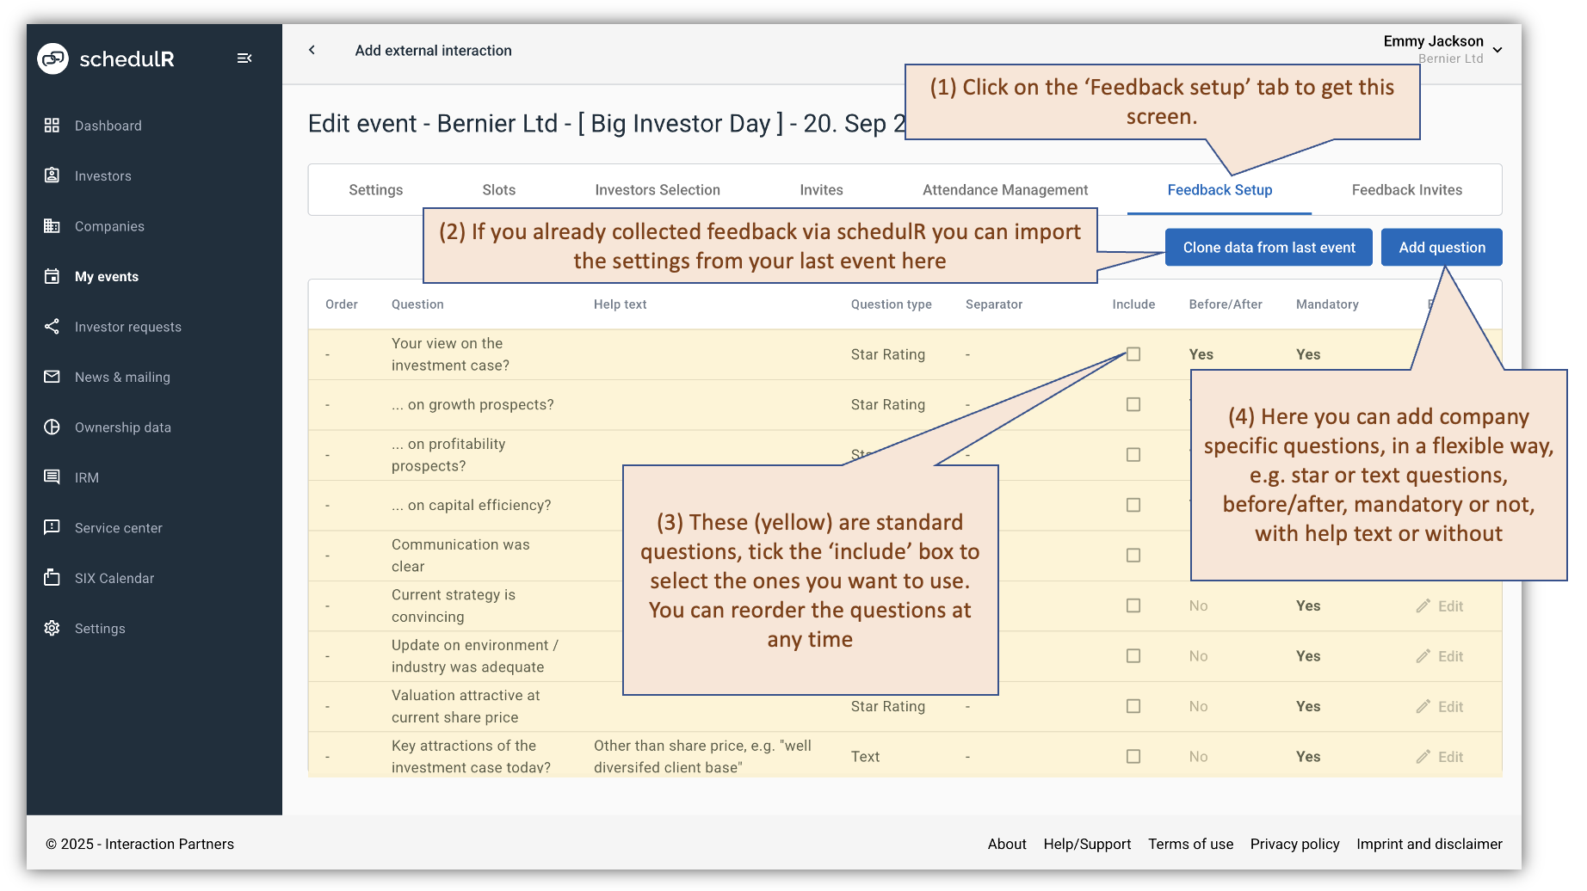Screen dimensions: 1587x891
Task: Open Settings via the gear icon
Action: [52, 628]
